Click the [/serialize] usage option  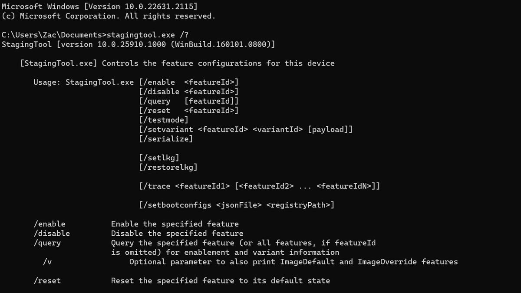(166, 139)
